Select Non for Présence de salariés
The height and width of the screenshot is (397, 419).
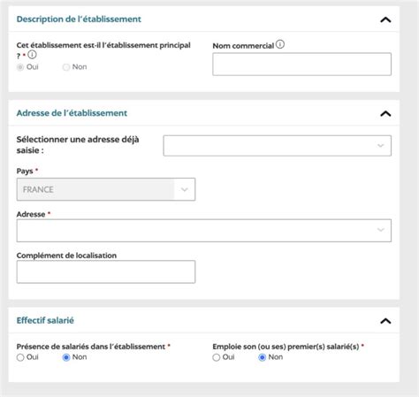pos(66,357)
